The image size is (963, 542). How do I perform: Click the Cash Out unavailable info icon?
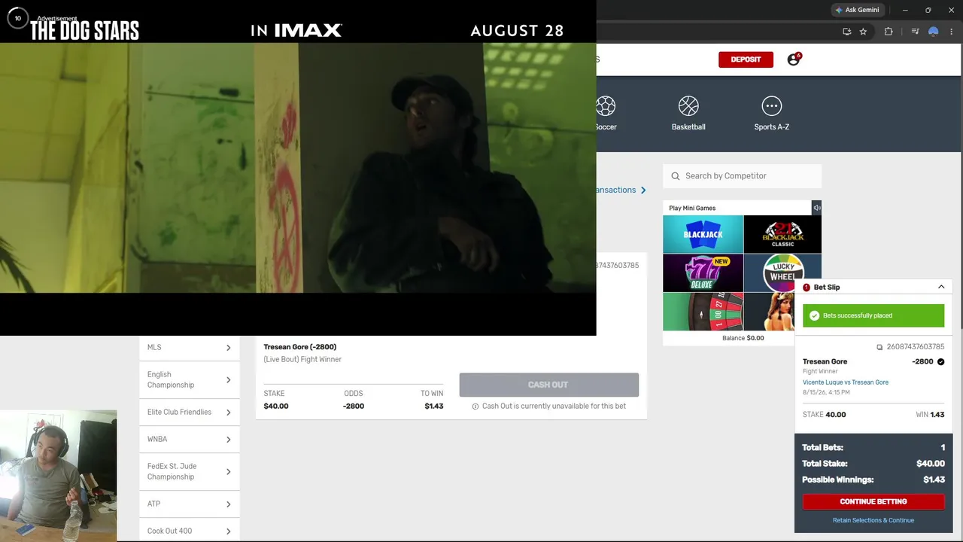[475, 406]
